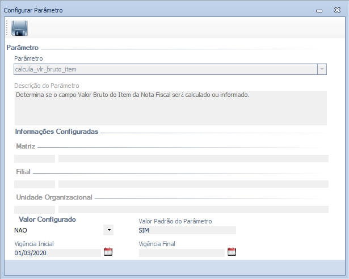Screen dimensions: 349x279
Task: Expand the Parâmetro dropdown arrow
Action: click(322, 69)
